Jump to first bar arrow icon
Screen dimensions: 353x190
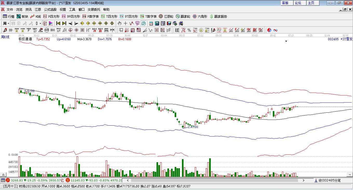click(58, 23)
